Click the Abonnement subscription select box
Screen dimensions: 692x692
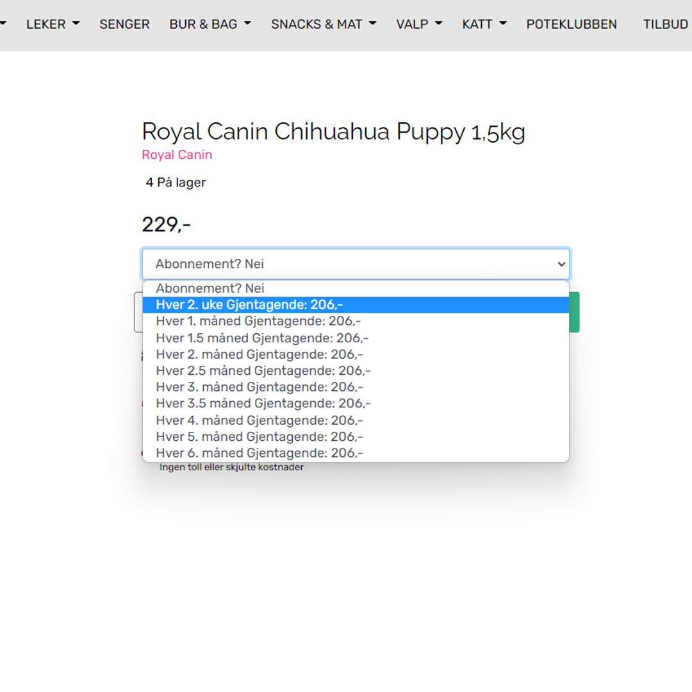coord(356,264)
